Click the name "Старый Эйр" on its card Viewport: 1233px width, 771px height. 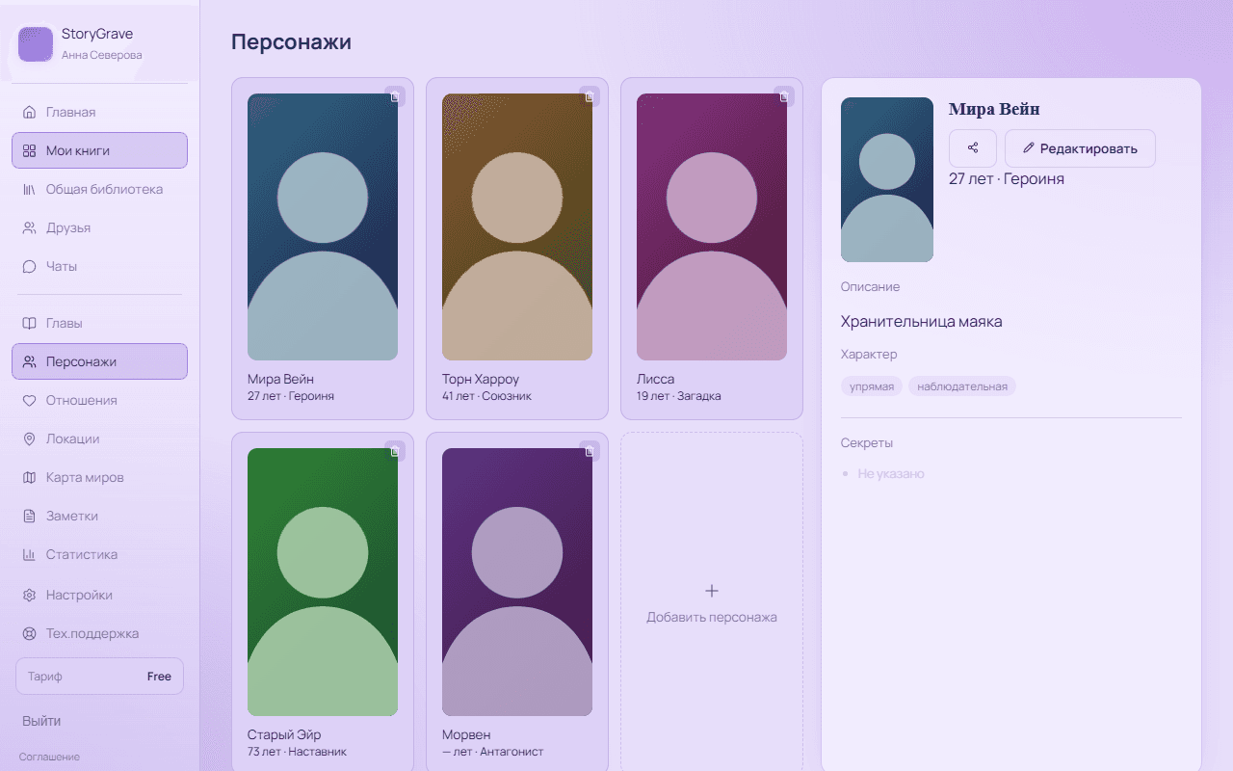pyautogui.click(x=284, y=734)
